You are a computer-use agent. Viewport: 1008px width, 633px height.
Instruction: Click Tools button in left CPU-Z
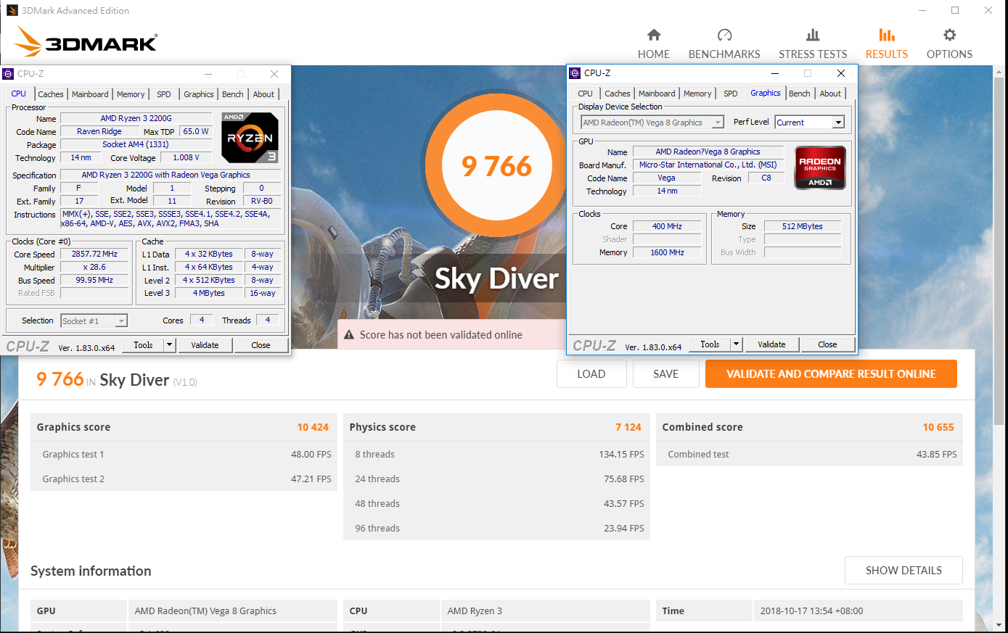[x=144, y=345]
